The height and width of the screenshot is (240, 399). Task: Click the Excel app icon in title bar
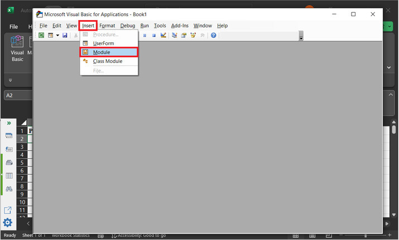pyautogui.click(x=10, y=10)
